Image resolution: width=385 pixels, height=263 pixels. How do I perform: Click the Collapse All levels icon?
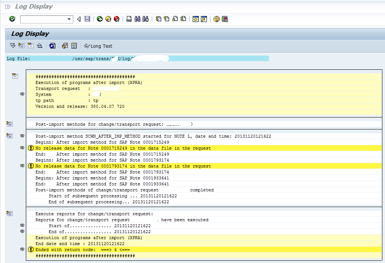click(x=40, y=46)
